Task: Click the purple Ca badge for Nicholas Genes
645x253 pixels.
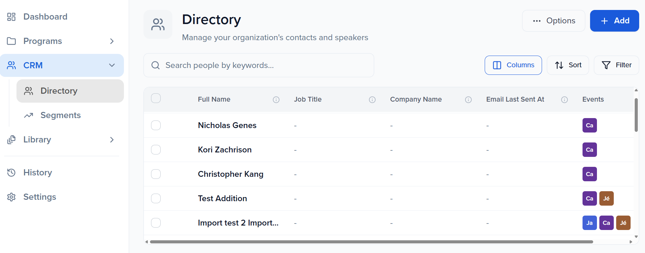Action: pyautogui.click(x=589, y=125)
